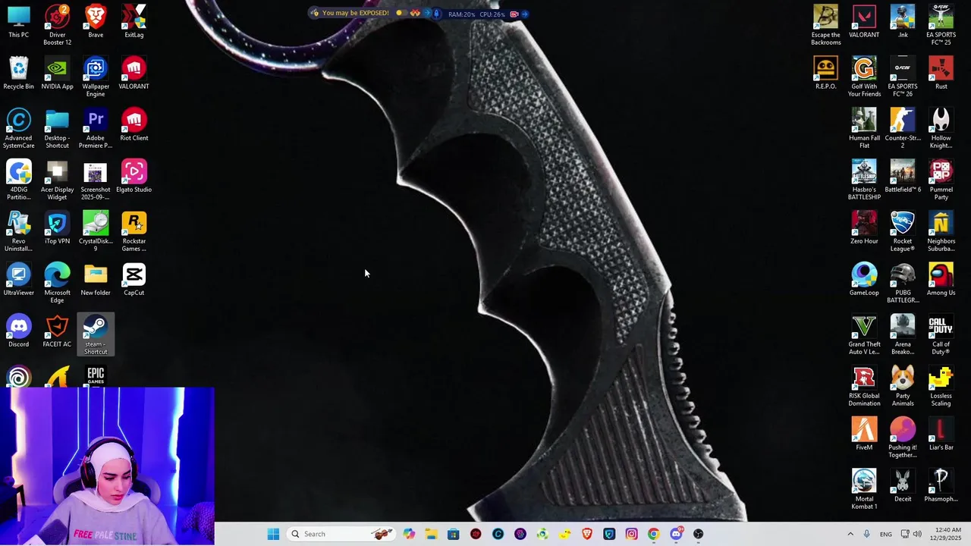Open Hollow Knight shortcut
Image resolution: width=971 pixels, height=546 pixels.
(941, 128)
